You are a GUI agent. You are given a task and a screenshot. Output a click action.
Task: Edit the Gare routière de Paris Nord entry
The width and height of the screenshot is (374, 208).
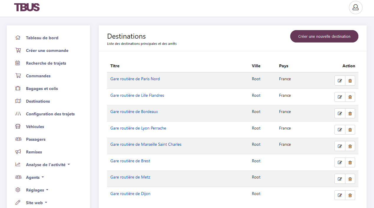tap(340, 80)
